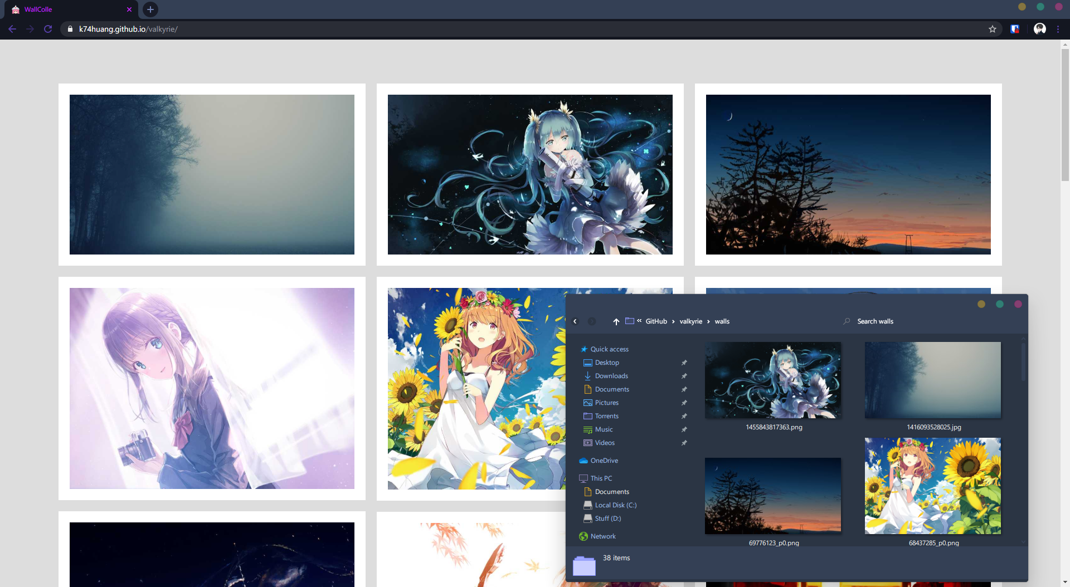Viewport: 1070px width, 587px height.
Task: Select file 1455843817363.png thumbnail
Action: [773, 380]
